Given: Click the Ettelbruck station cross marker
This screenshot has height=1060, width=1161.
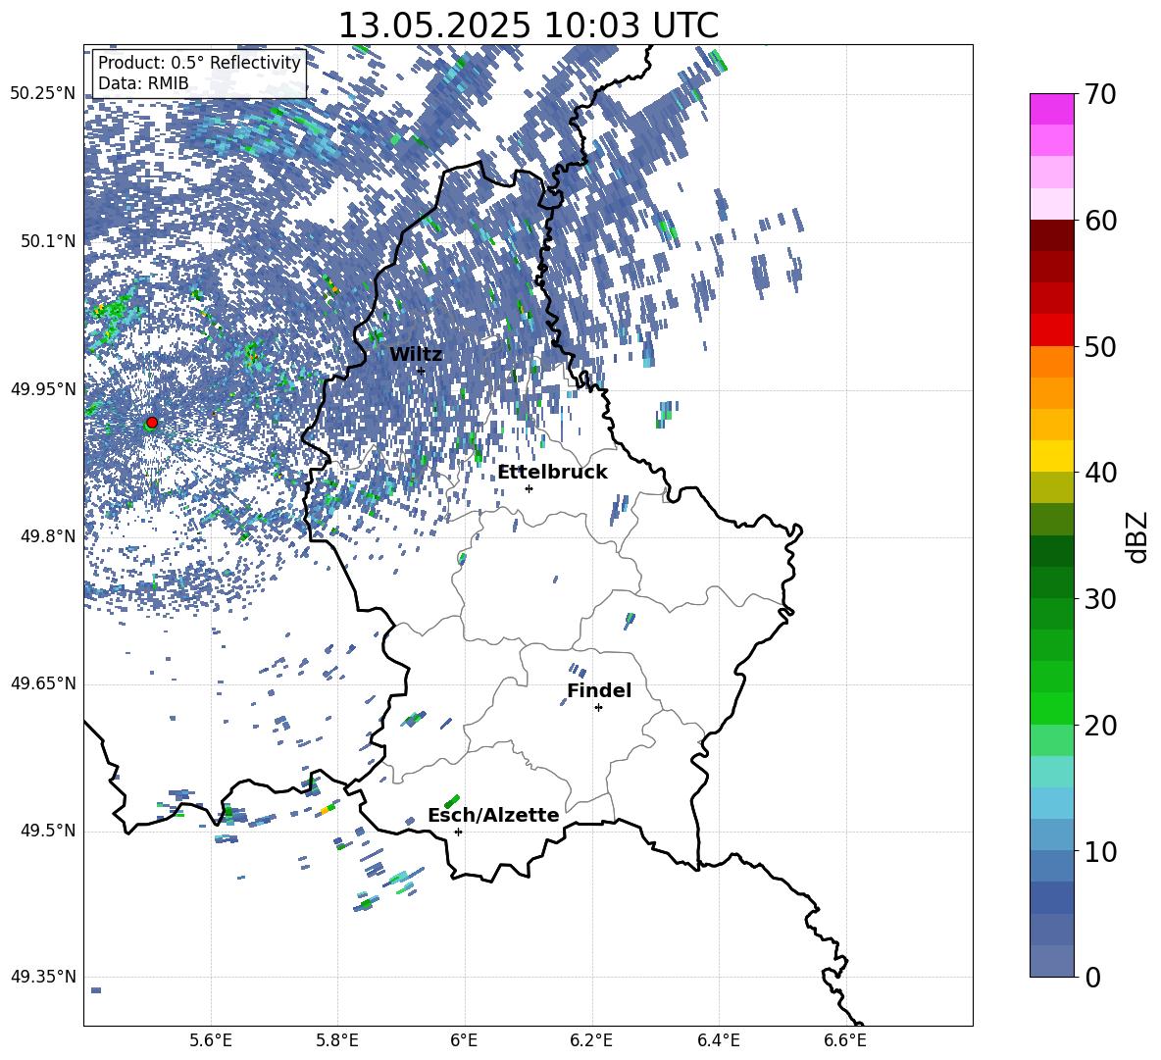Looking at the screenshot, I should [x=529, y=488].
